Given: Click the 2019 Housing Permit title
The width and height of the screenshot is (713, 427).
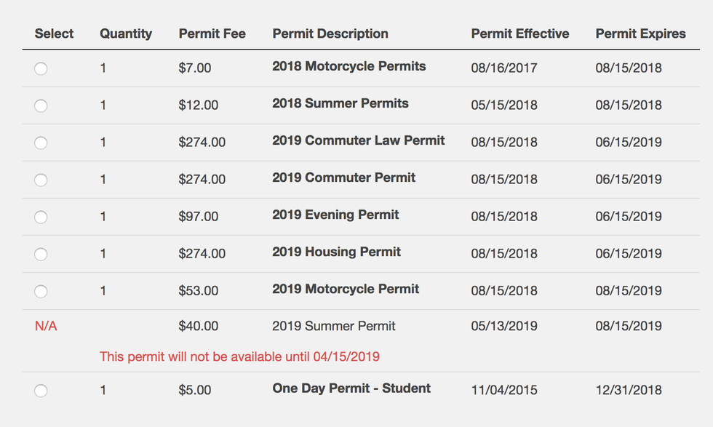Looking at the screenshot, I should coord(336,252).
